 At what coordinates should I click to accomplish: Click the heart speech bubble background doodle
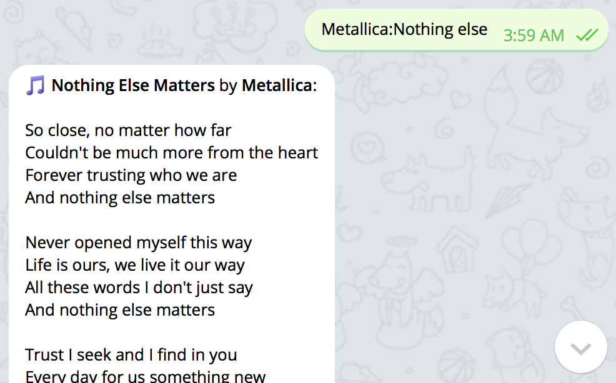(x=367, y=148)
